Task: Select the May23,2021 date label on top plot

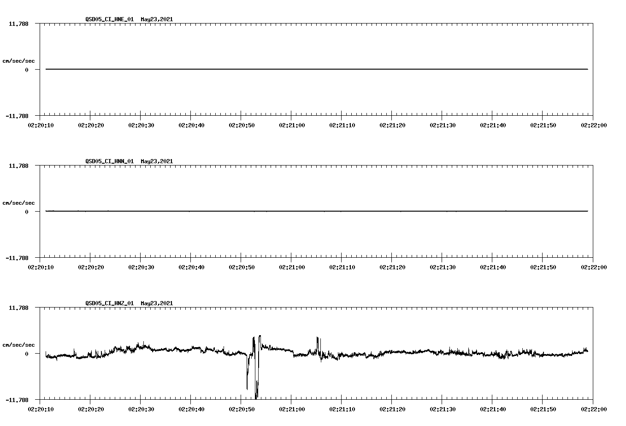Action: tap(156, 19)
